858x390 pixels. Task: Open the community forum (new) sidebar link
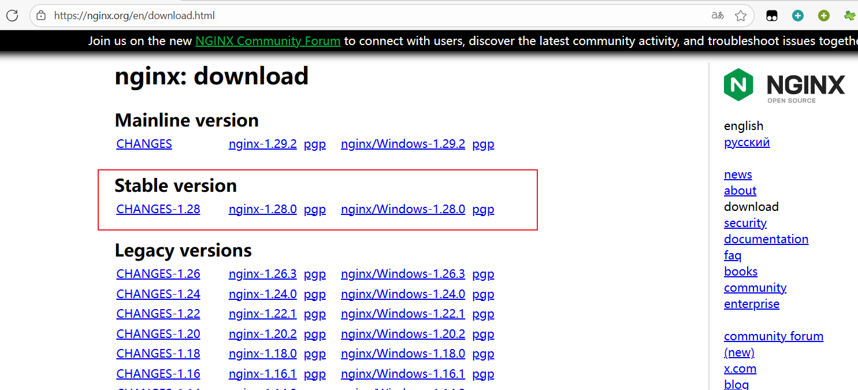(x=774, y=344)
